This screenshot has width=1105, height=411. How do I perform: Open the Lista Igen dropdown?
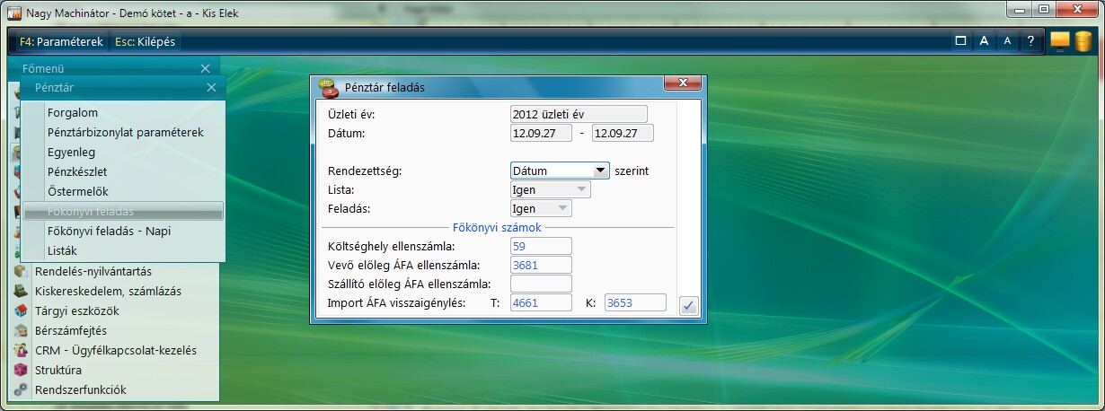click(x=550, y=190)
